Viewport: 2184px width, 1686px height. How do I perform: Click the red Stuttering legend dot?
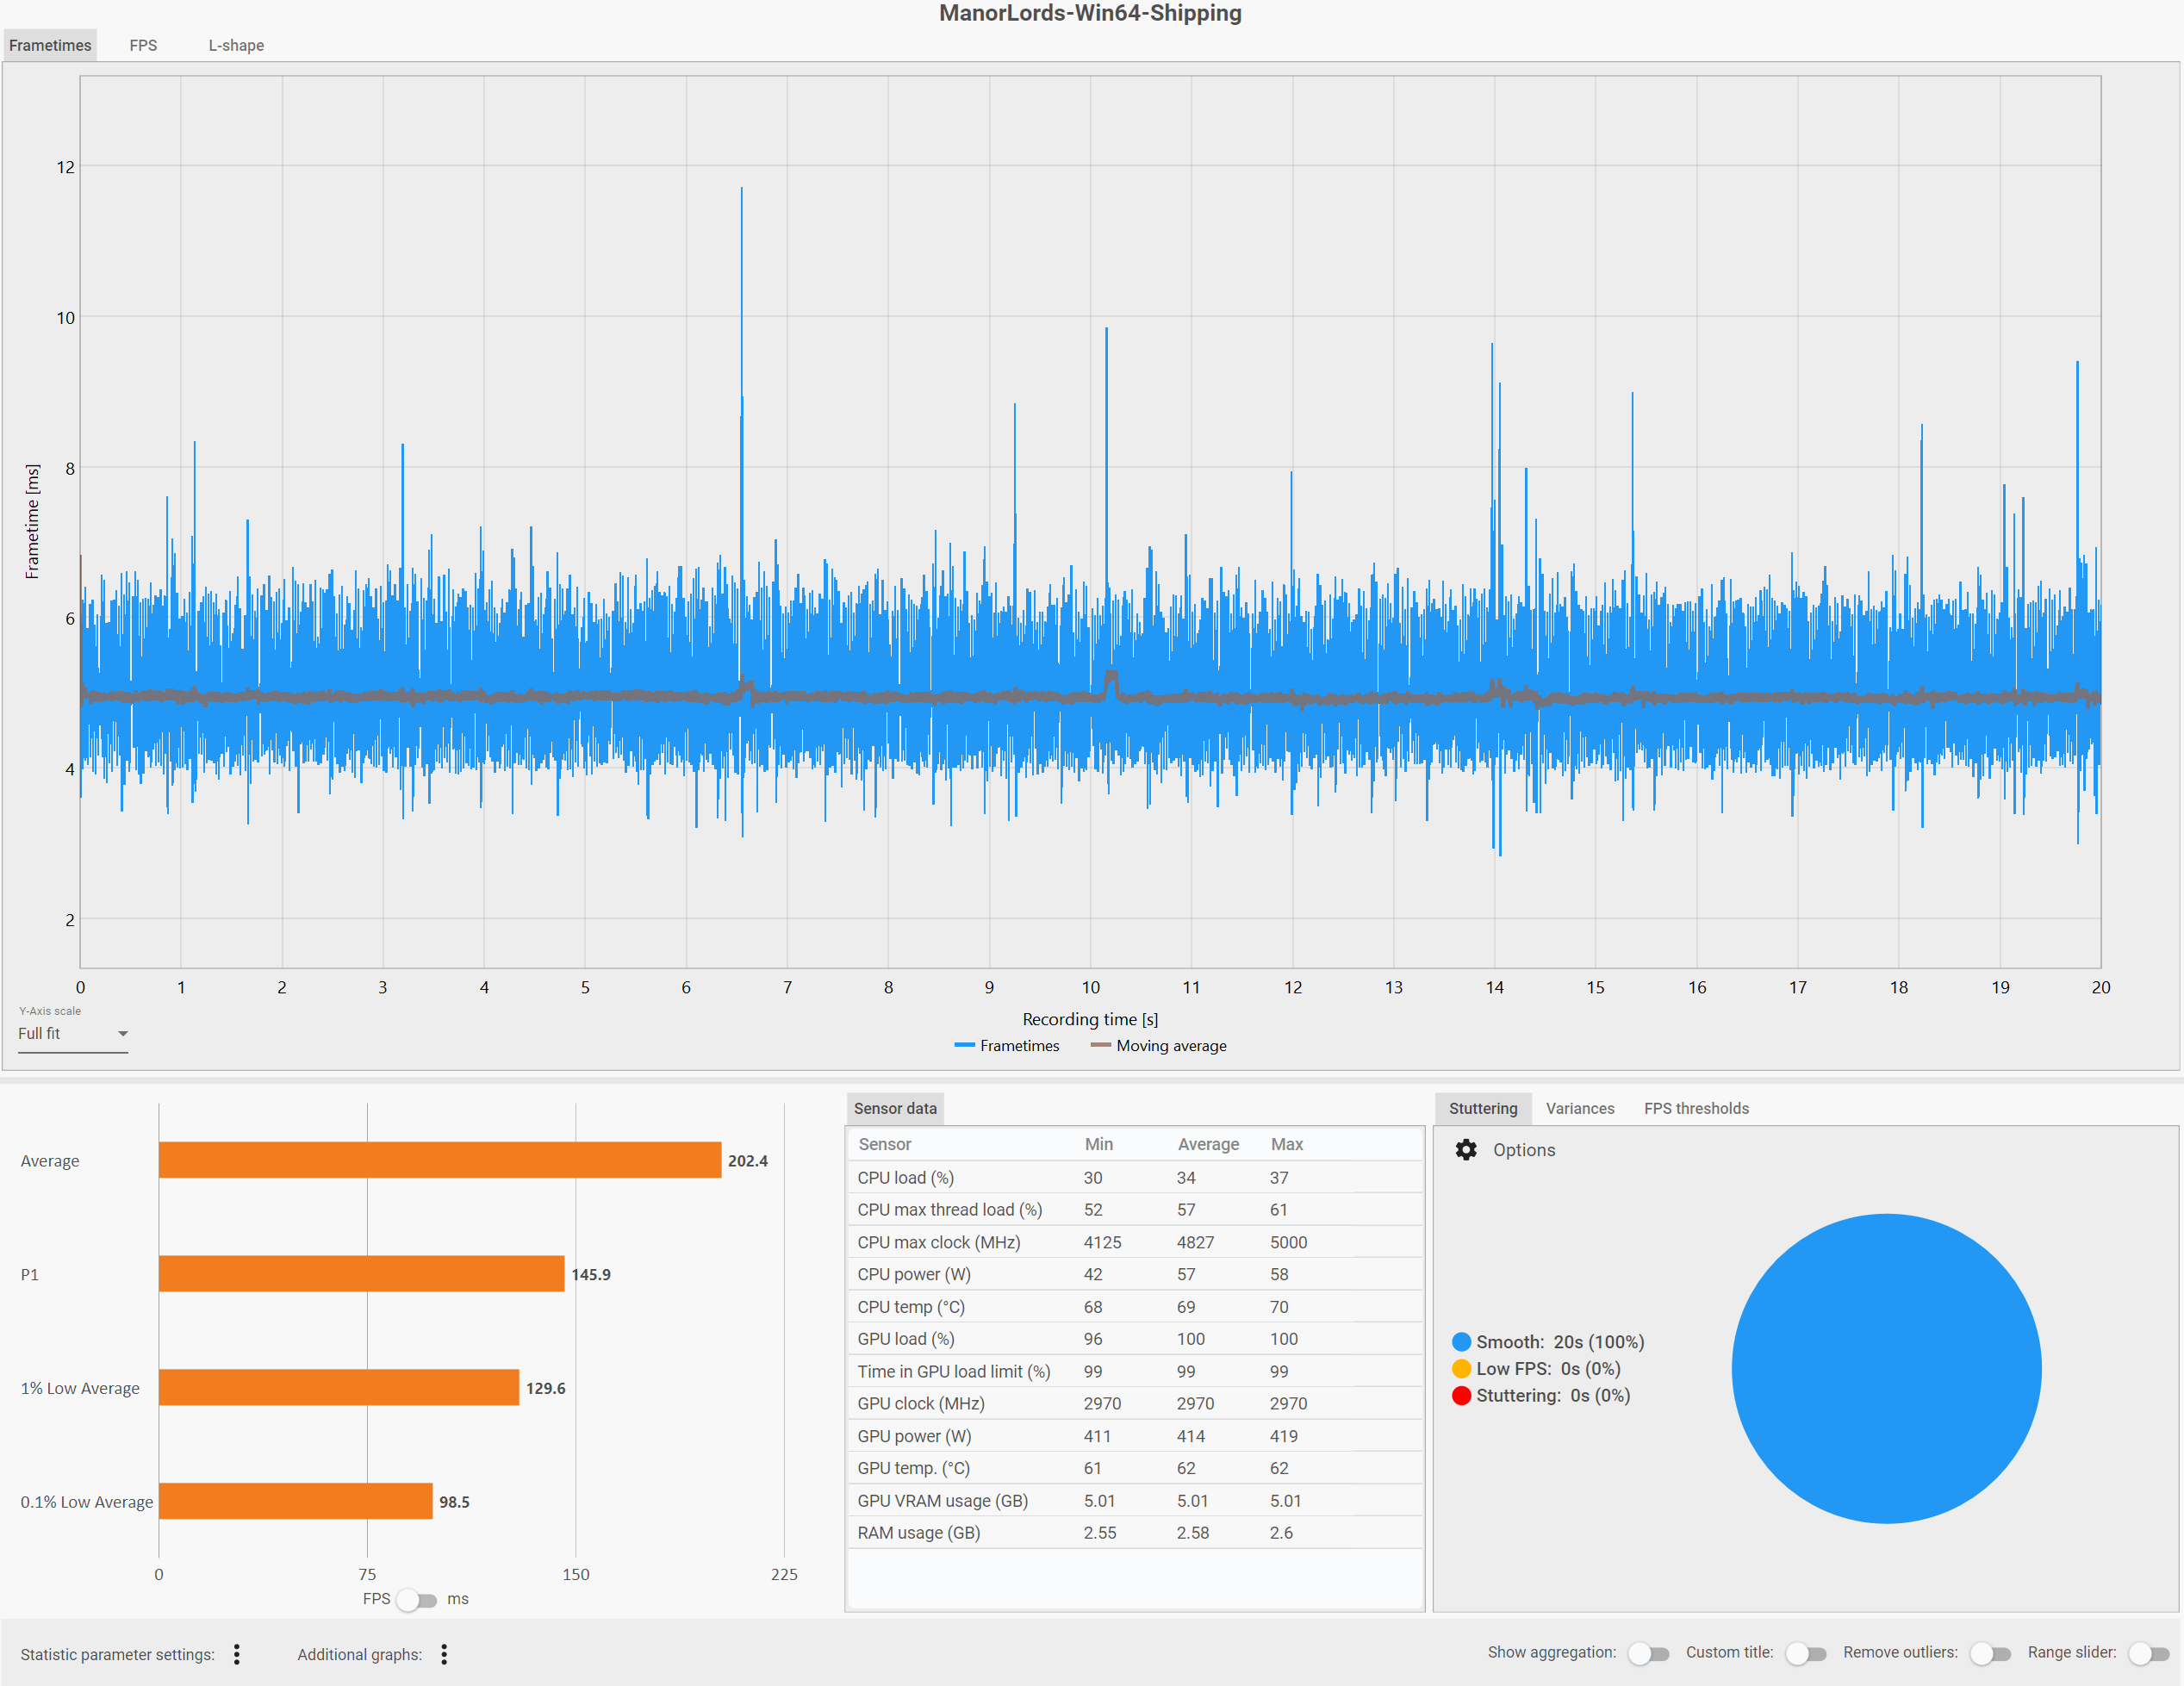click(x=1461, y=1395)
